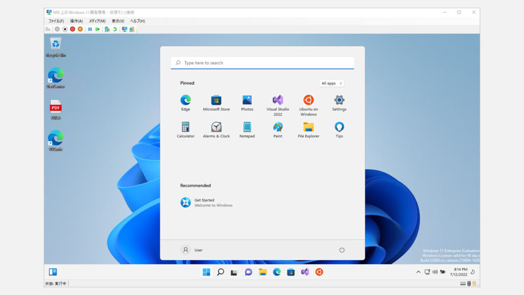Open the Microsoft Store pinned app
Viewport: 524px width, 295px height.
point(216,100)
